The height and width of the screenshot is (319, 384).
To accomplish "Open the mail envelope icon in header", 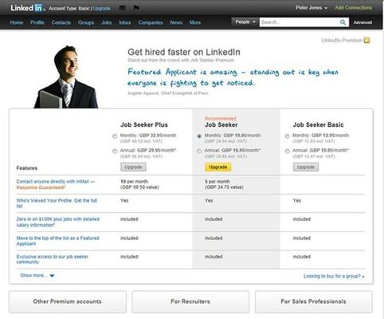I will 123,8.
